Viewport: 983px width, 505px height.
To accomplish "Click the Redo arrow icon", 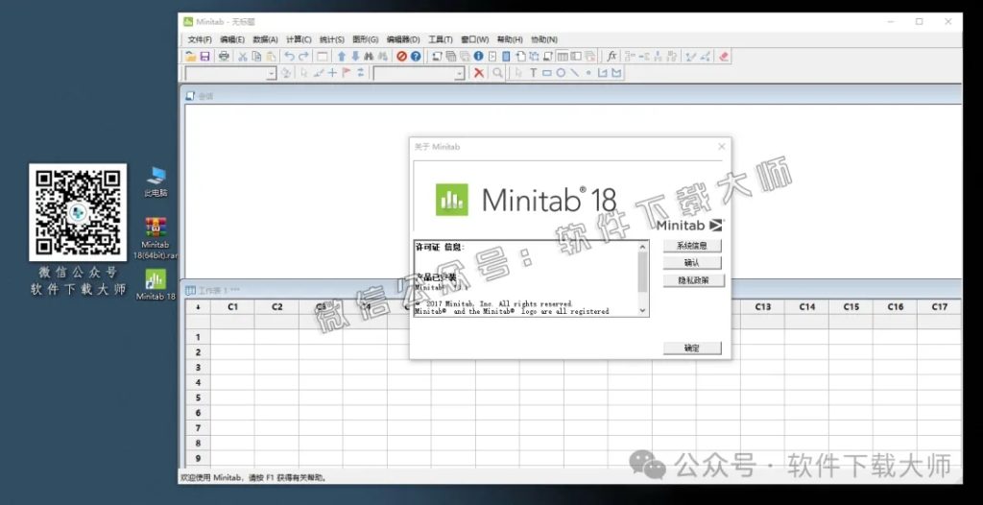I will tap(303, 57).
